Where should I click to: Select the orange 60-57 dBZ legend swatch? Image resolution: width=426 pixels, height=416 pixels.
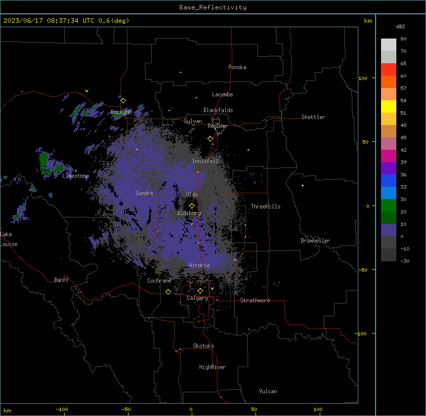(388, 82)
